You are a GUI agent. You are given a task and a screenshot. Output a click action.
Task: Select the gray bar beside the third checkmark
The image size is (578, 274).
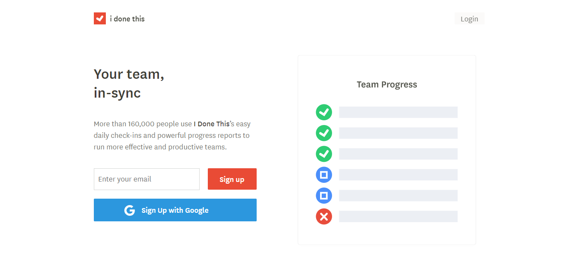398,154
